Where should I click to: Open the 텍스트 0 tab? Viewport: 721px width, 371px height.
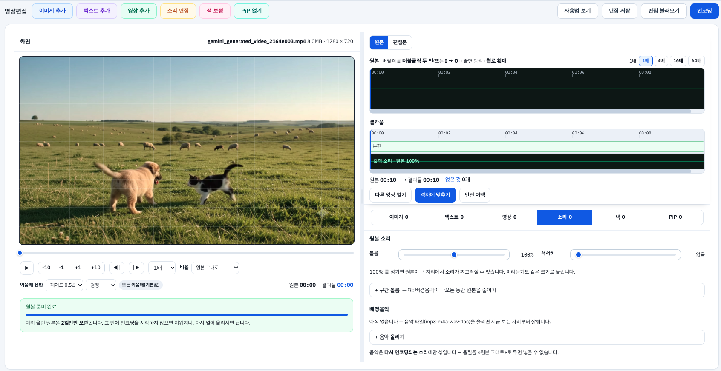[x=454, y=217]
